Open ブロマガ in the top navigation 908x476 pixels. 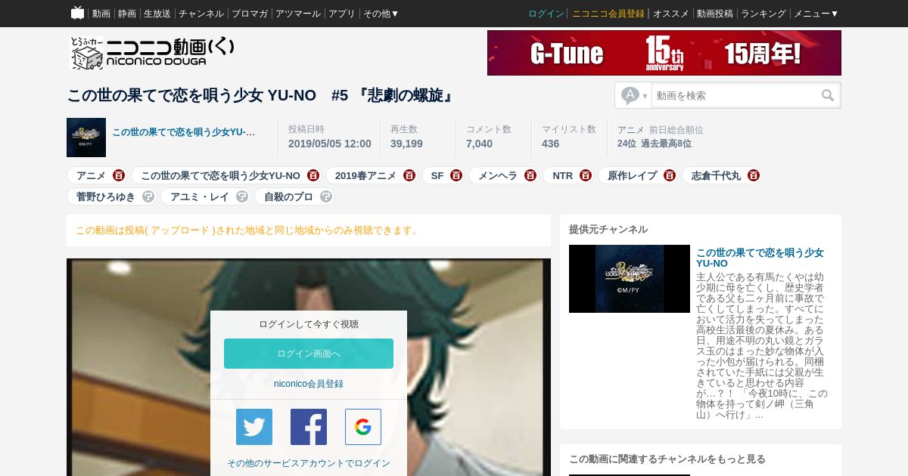[250, 14]
